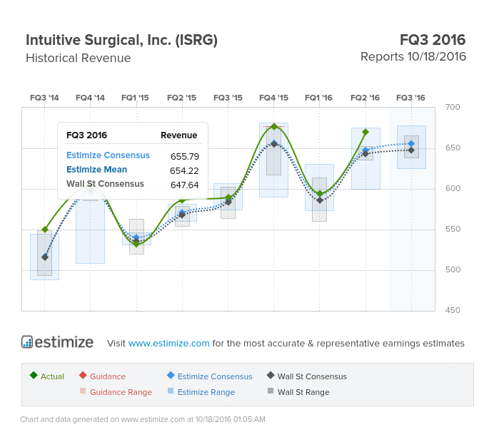Screen dimensions: 489x442
Task: Click the green Actual diamond for FQ1 '15
Action: pyautogui.click(x=136, y=244)
